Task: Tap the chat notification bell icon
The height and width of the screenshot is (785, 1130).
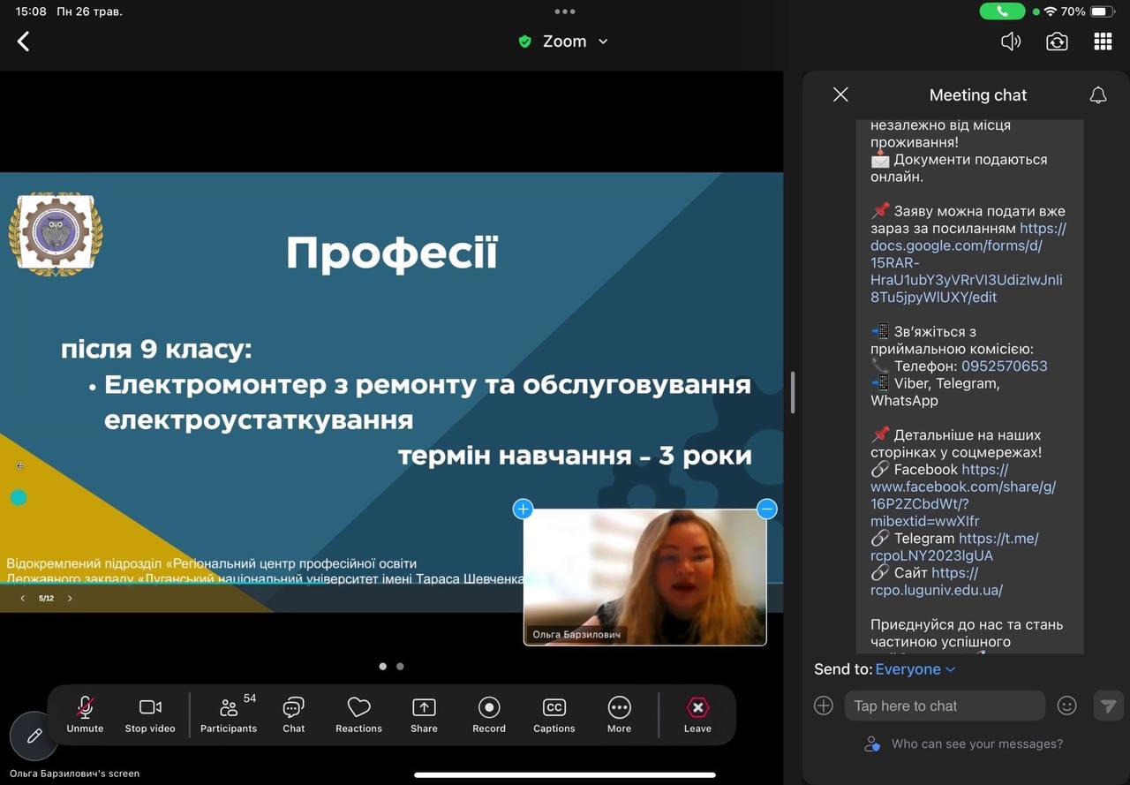Action: [x=1098, y=94]
